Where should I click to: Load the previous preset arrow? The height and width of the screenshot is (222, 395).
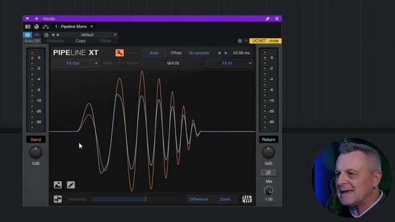tap(53, 35)
